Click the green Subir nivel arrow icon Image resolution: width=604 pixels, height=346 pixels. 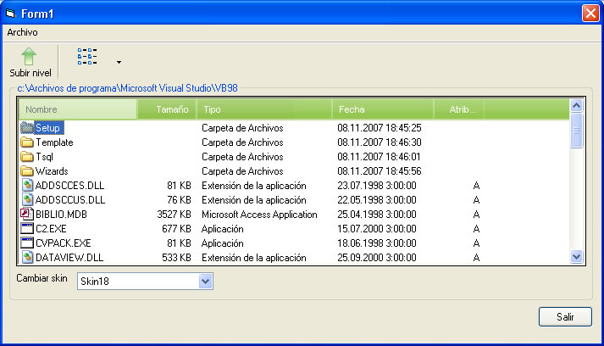point(29,57)
